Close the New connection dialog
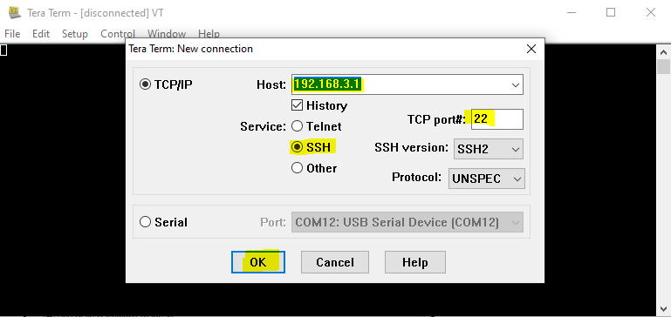 pyautogui.click(x=531, y=49)
